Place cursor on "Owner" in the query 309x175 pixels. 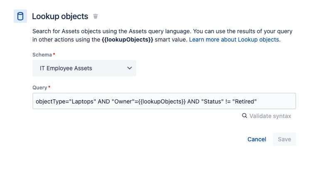[123, 101]
